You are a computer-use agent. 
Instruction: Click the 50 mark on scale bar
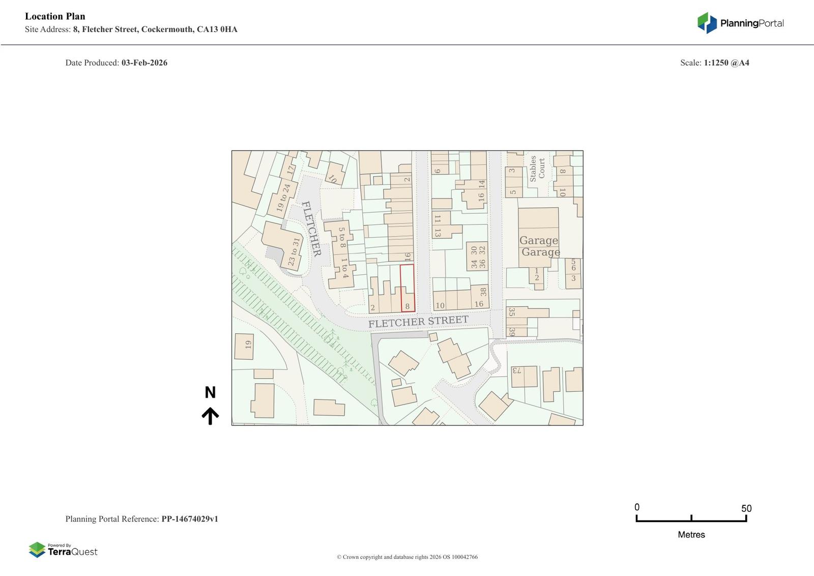click(746, 508)
